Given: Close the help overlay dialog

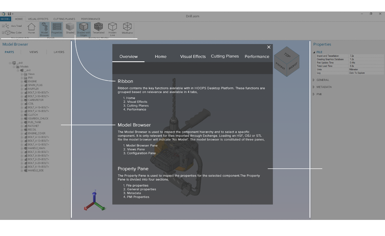Looking at the screenshot, I should coord(269,47).
